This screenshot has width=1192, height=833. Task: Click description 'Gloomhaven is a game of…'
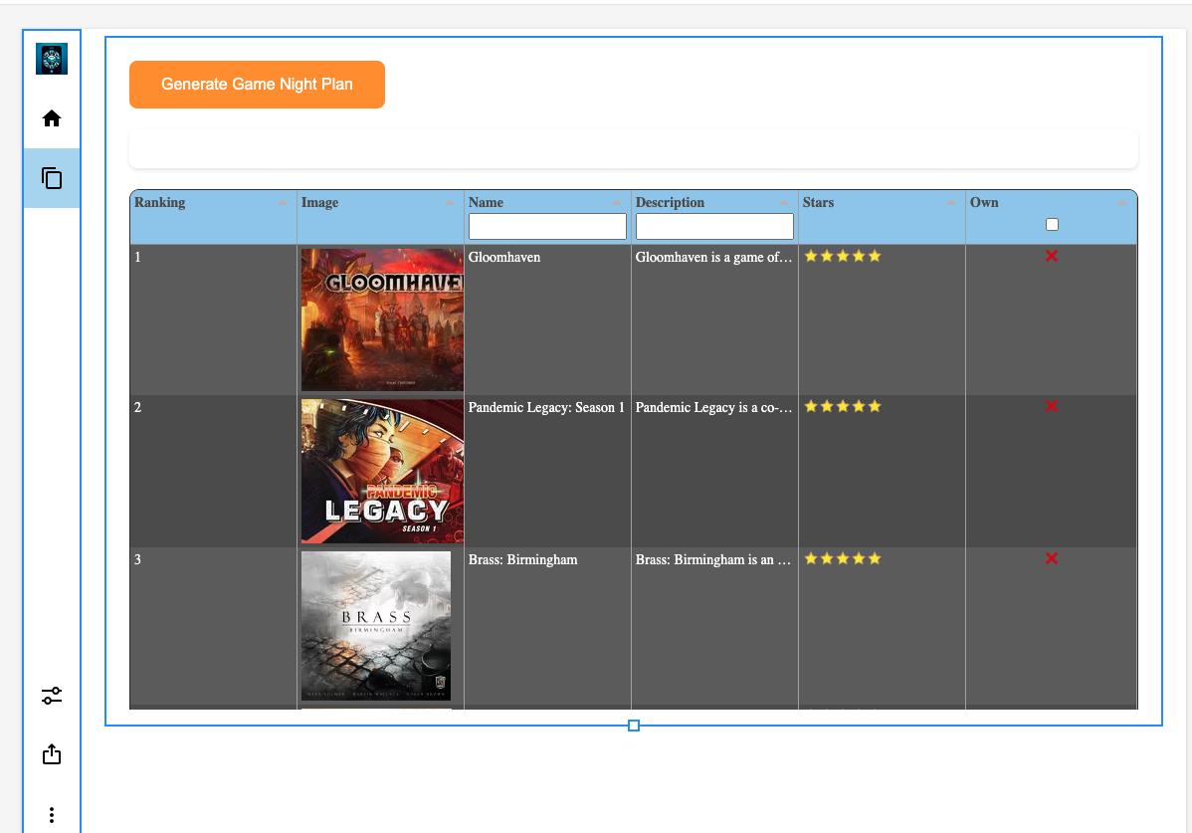click(713, 257)
